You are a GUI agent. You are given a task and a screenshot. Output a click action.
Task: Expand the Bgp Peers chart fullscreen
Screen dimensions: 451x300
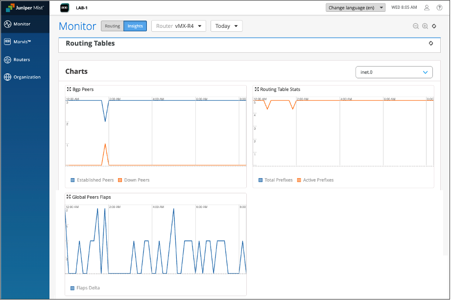pos(69,90)
